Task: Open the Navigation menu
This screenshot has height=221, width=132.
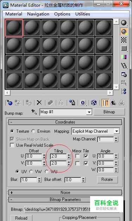Action: tap(38, 14)
